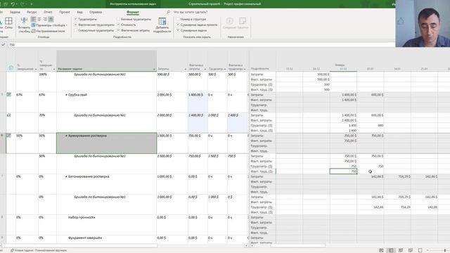Image resolution: width=450 pixels, height=253 pixels.
Task: Click horizontal scrollbar under the timephased grid
Action: pyautogui.click(x=298, y=245)
